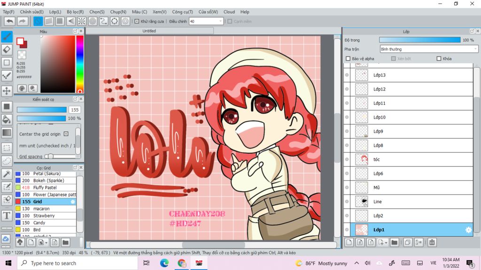Open Microsoft Edge from taskbar
The height and width of the screenshot is (270, 481).
[164, 263]
